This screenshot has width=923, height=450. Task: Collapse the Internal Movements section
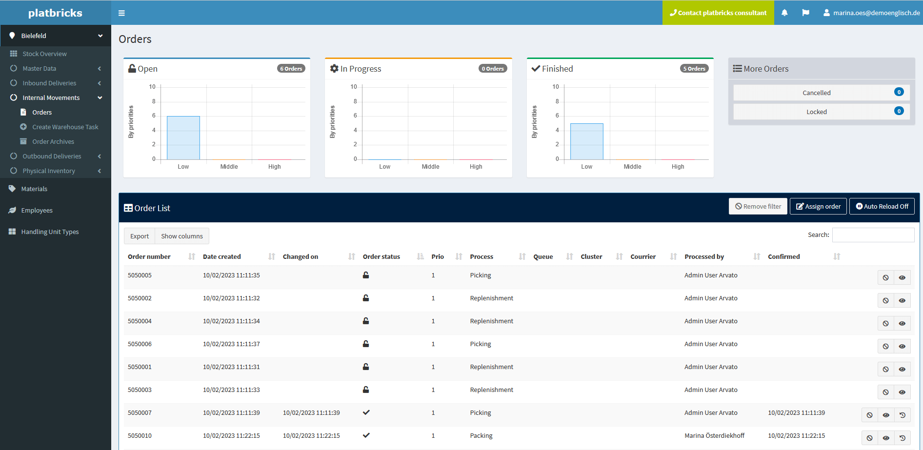tap(51, 98)
